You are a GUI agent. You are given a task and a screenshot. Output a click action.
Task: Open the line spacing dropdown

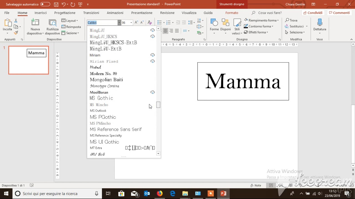click(x=191, y=22)
